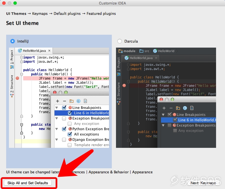Click the folder group icon in IntelliJ preview
Viewport: 225px width, 189px height.
point(72,101)
